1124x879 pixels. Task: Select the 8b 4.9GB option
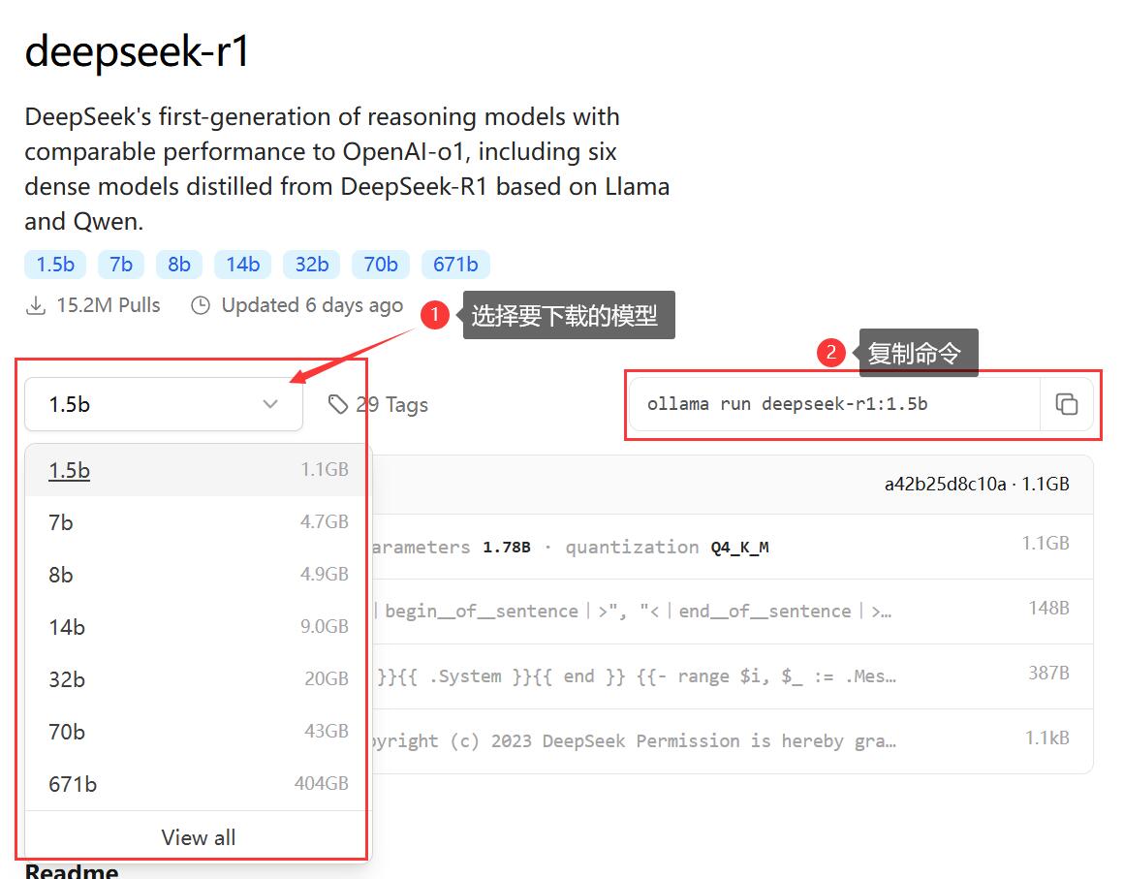[198, 575]
